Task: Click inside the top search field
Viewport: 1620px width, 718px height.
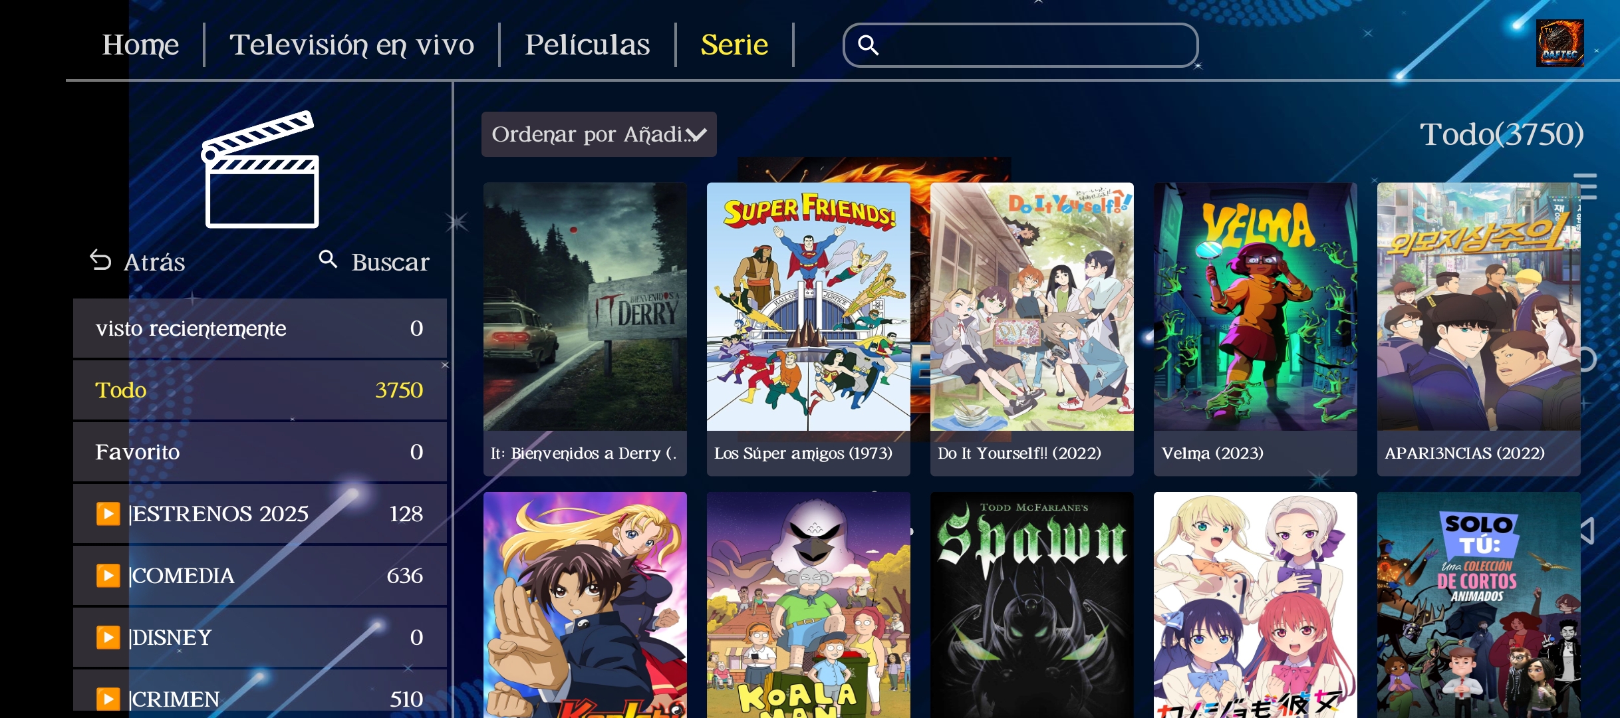Action: [1020, 45]
